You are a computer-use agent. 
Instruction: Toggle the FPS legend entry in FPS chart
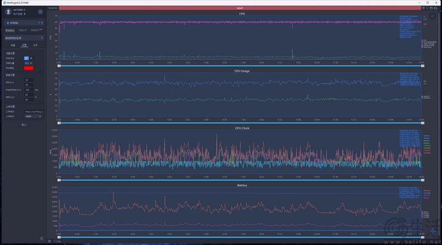(x=424, y=40)
